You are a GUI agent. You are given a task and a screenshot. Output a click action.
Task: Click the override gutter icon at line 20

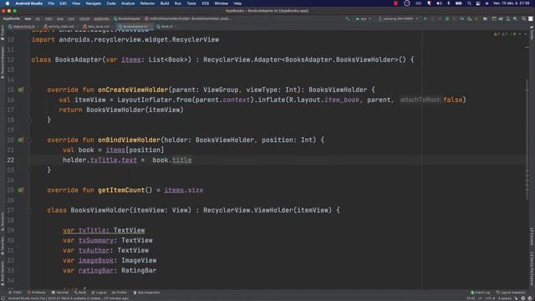20,140
